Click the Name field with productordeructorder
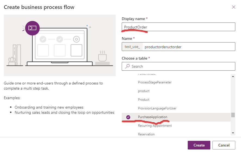This screenshot has width=241, height=153. point(189,47)
